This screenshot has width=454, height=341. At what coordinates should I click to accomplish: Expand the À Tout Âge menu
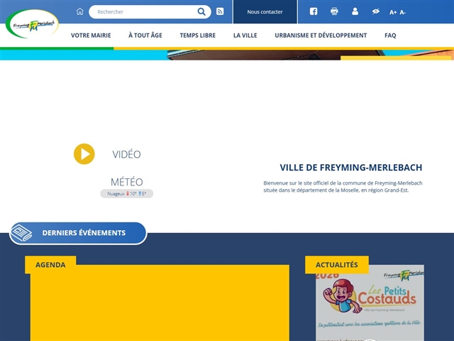[145, 35]
